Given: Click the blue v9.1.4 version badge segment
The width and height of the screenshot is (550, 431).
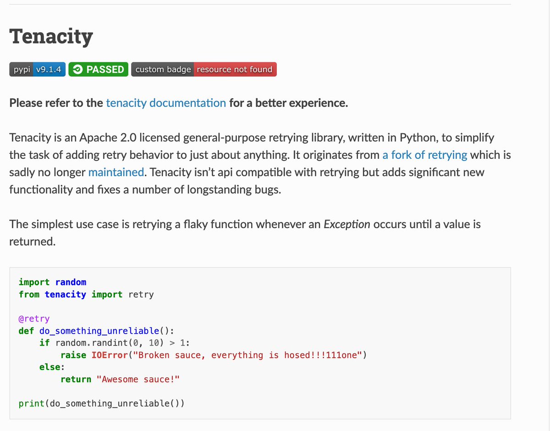Looking at the screenshot, I should [x=50, y=69].
